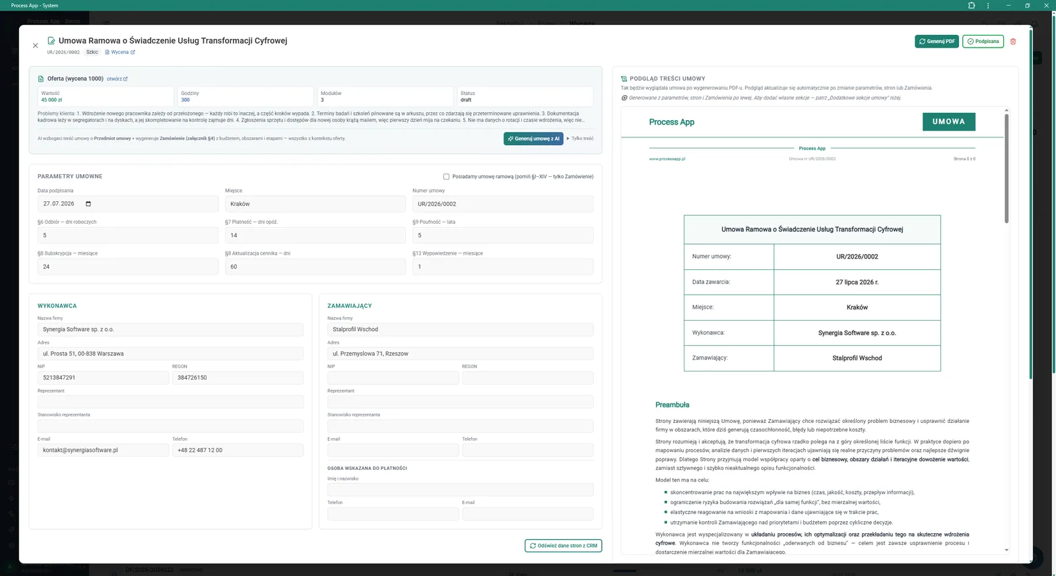
Task: Click the §7 Płatność dni opóź. field
Action: point(315,235)
